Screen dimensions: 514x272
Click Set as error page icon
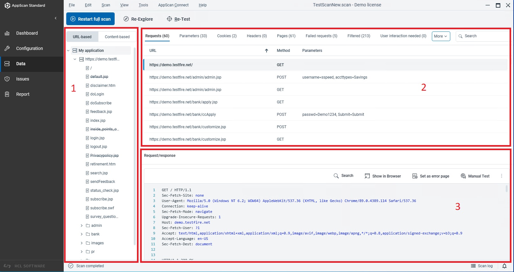[x=415, y=176]
